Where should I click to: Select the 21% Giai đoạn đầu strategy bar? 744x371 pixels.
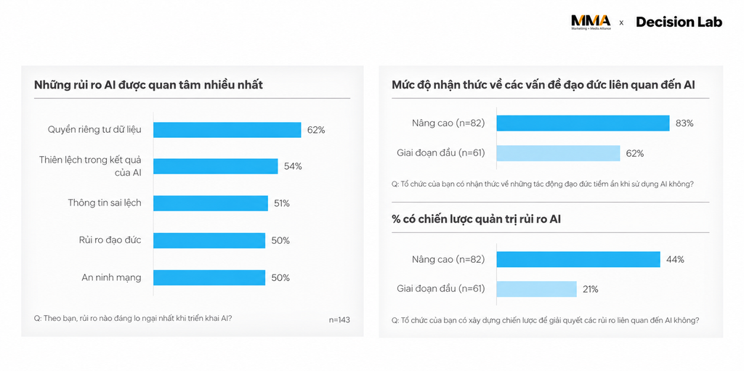(x=537, y=289)
